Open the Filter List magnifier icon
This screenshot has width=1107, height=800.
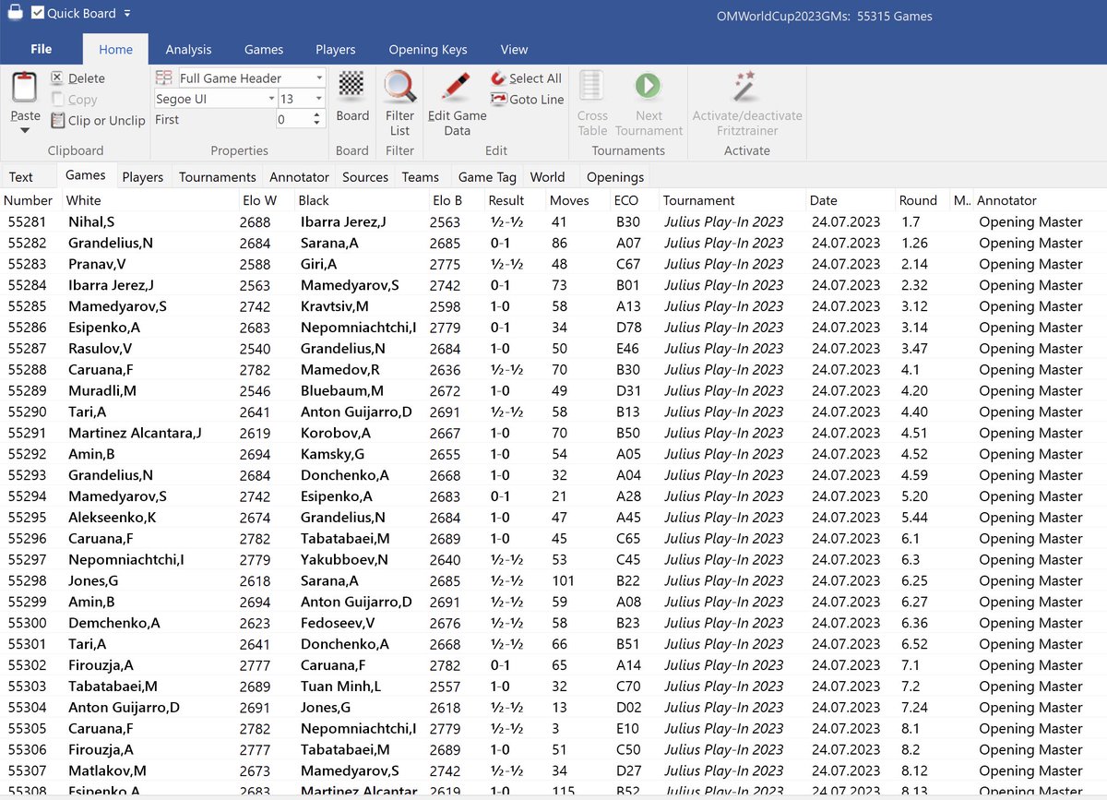click(x=399, y=89)
